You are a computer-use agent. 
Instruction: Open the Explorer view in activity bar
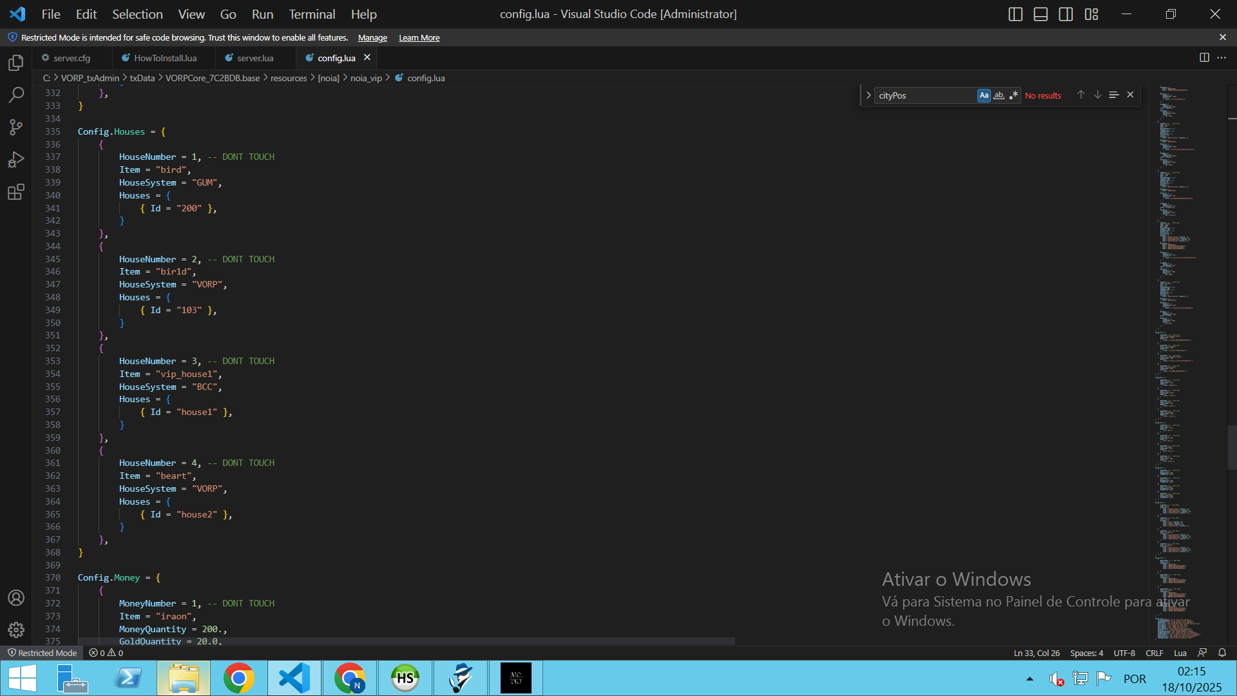[16, 63]
